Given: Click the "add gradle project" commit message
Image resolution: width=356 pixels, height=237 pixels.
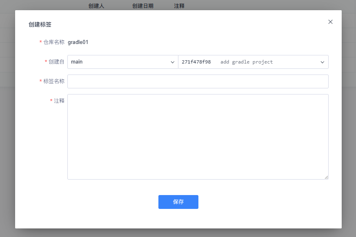Looking at the screenshot, I should (247, 62).
